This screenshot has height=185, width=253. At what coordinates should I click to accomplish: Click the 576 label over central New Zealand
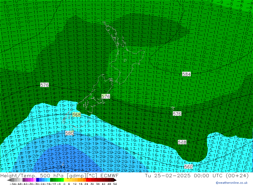[106, 96]
